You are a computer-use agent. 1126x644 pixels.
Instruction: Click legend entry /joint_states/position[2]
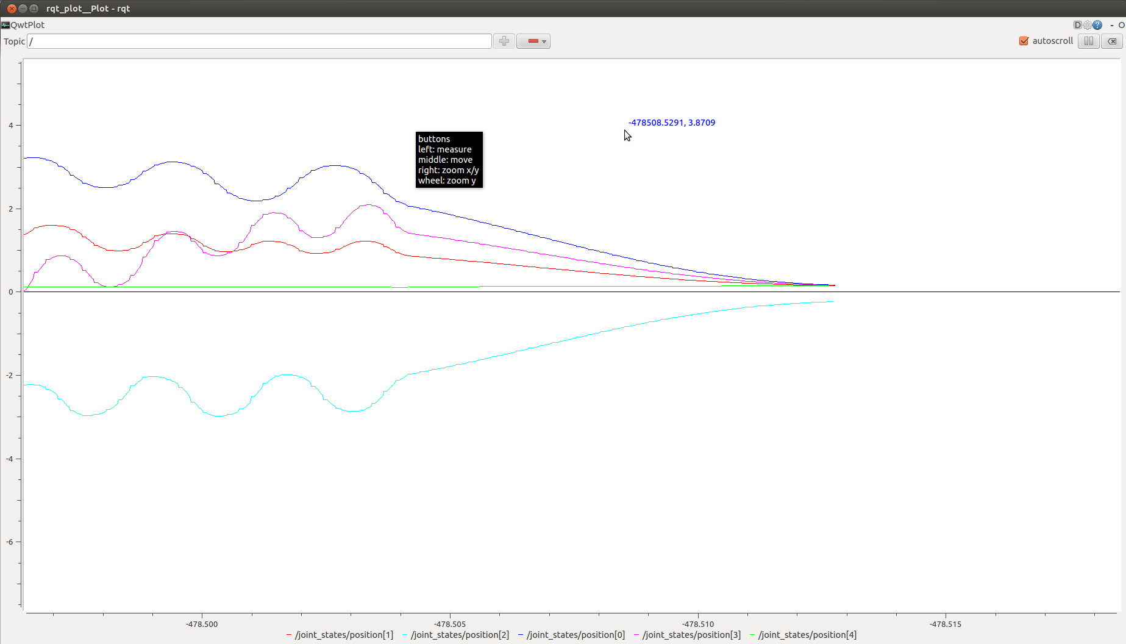[x=455, y=635]
